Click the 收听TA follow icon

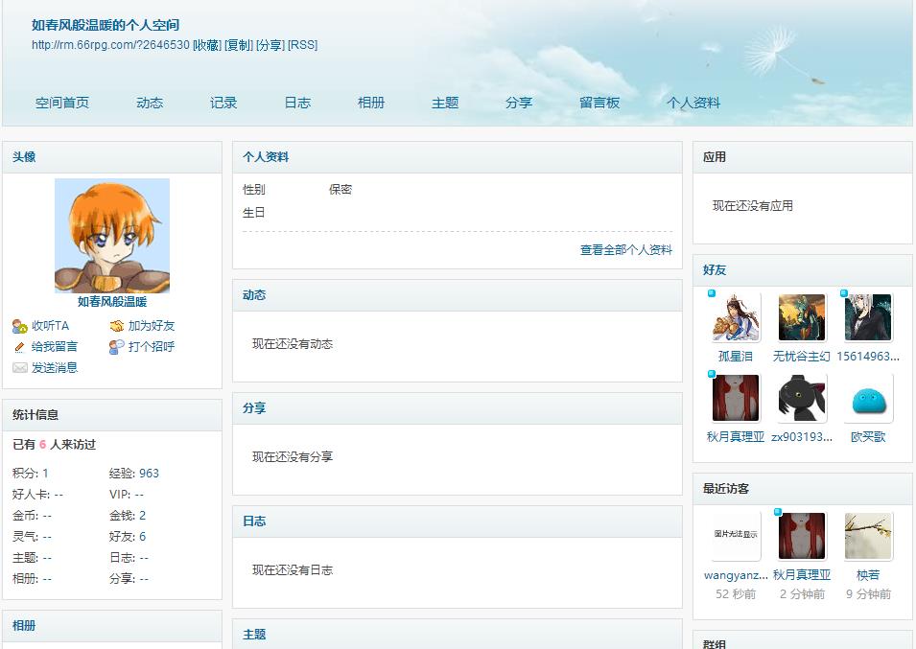[20, 326]
